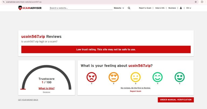The height and width of the screenshot is (109, 207).
Task: Click the ScamAdviser shield logo
Action: pos(20,8)
